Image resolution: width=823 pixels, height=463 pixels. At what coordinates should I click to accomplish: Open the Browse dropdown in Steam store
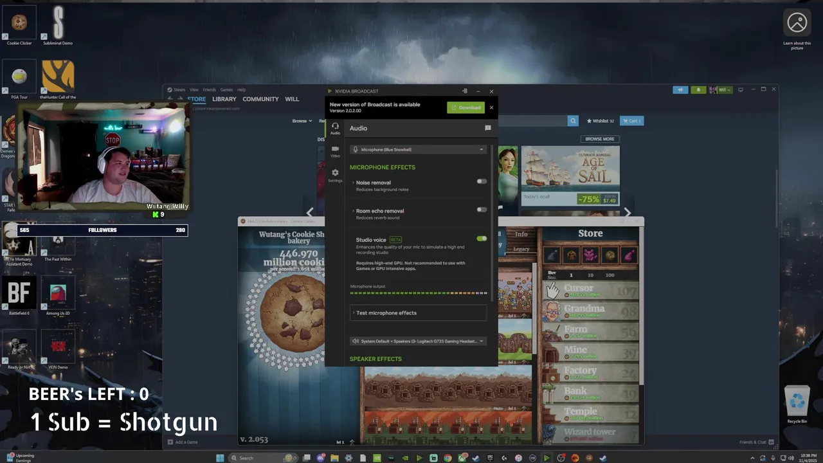click(302, 121)
